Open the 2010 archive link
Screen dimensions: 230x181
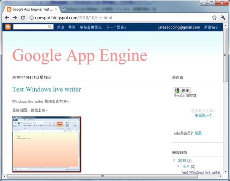[182, 161]
